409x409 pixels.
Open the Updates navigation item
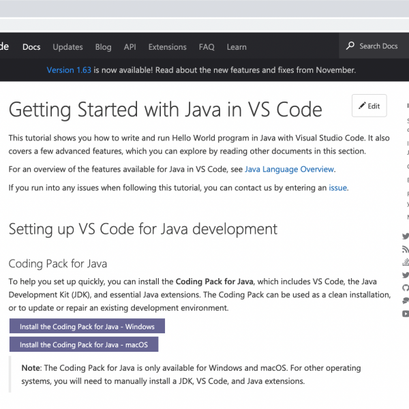coord(67,47)
